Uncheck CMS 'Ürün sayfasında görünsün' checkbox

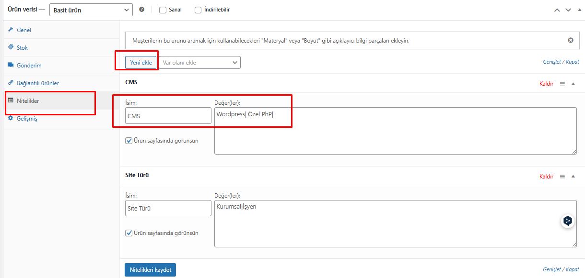tap(129, 141)
